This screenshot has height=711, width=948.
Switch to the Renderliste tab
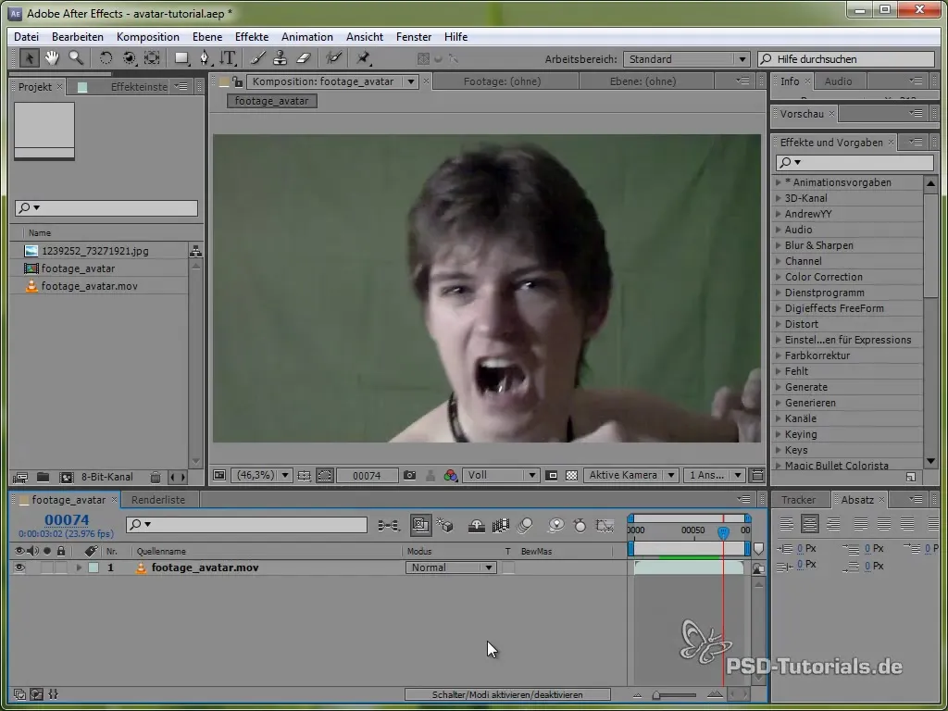(158, 500)
